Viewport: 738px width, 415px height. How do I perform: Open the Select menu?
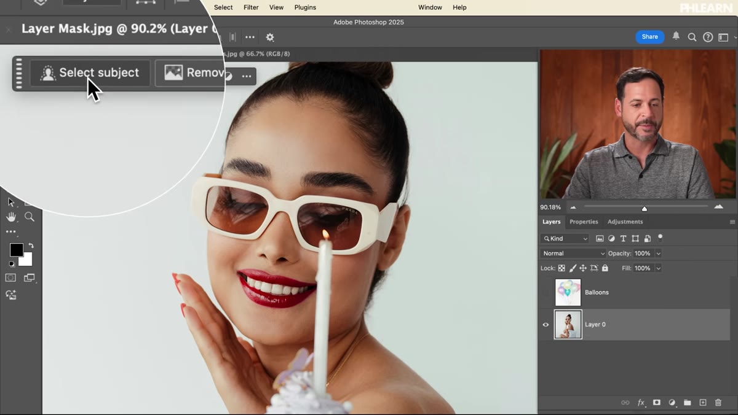coord(223,7)
